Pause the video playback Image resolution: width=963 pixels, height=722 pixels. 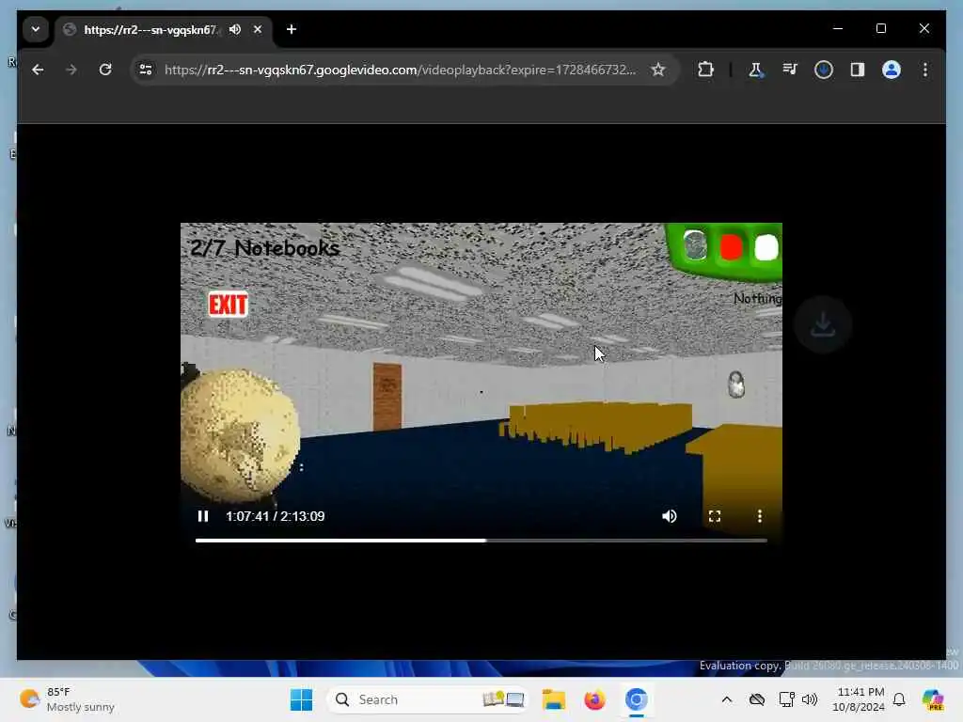[203, 516]
